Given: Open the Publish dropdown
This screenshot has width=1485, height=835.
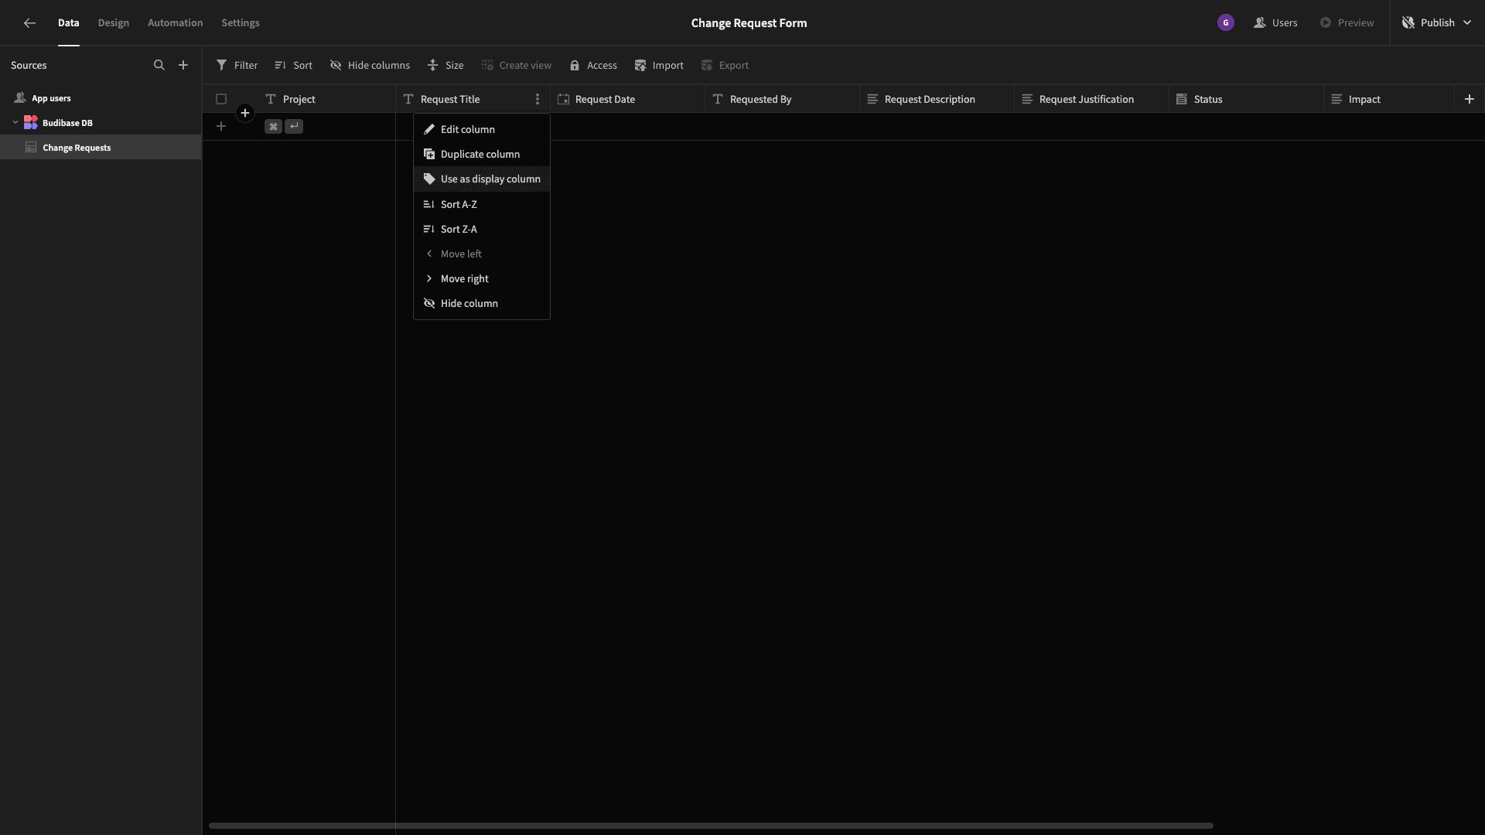Looking at the screenshot, I should tap(1437, 23).
